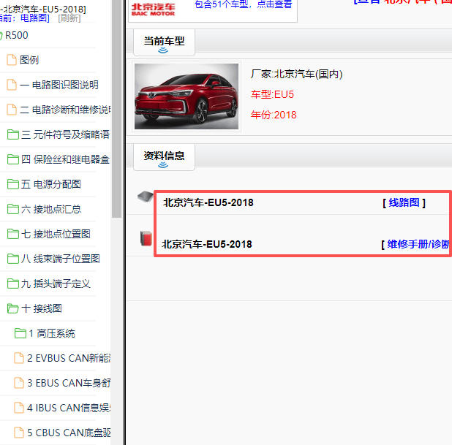The image size is (452, 445).
Task: Click file icon beside 2 EVBUS CAN
Action: click(x=19, y=358)
